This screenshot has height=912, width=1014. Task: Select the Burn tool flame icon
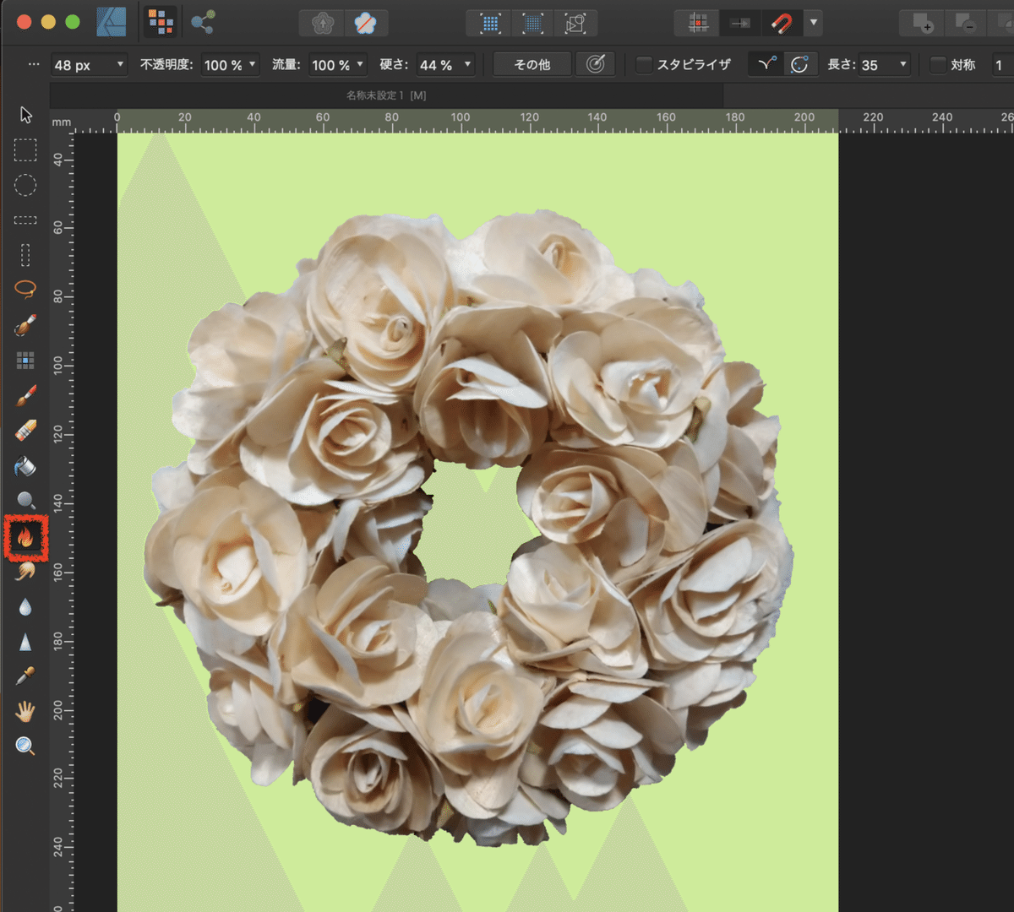coord(25,537)
